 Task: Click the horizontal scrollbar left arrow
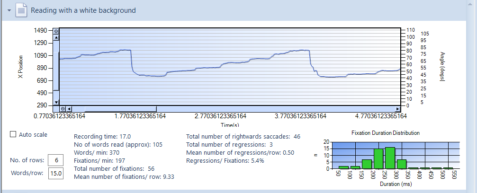tap(69, 109)
